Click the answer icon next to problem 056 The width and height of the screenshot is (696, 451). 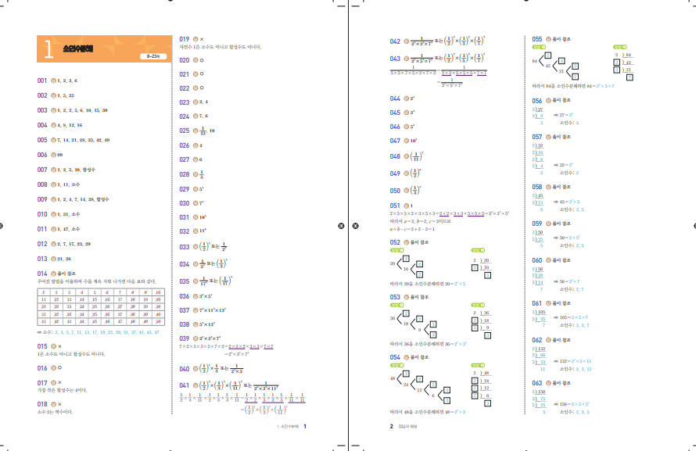548,101
